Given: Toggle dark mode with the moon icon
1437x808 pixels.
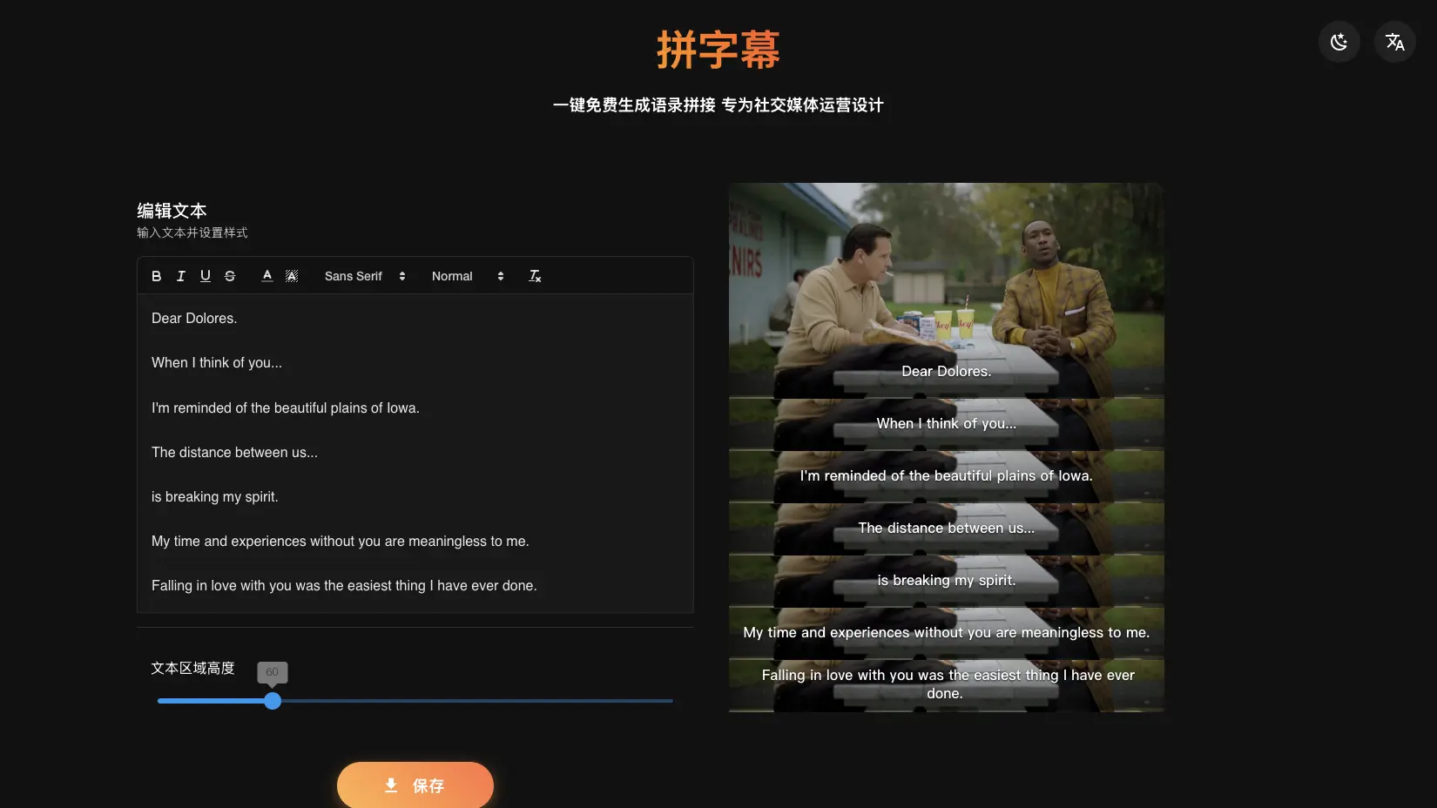Looking at the screenshot, I should [x=1339, y=42].
